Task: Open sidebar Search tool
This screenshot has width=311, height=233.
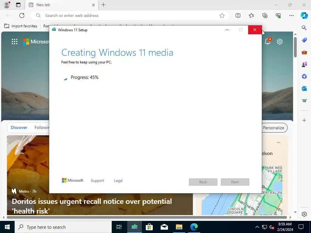Action: pyautogui.click(x=304, y=28)
